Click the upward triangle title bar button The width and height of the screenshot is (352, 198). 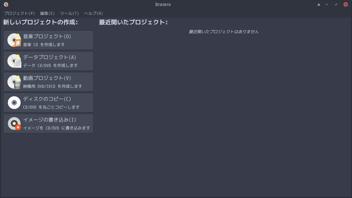[x=319, y=4]
